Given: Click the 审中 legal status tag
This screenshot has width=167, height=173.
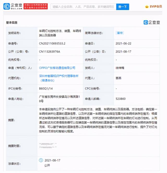Looking at the screenshot, I should point(120,33).
